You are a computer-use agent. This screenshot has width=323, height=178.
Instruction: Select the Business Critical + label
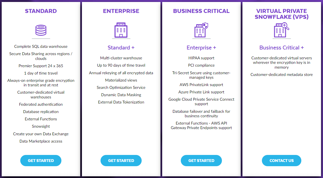281,48
